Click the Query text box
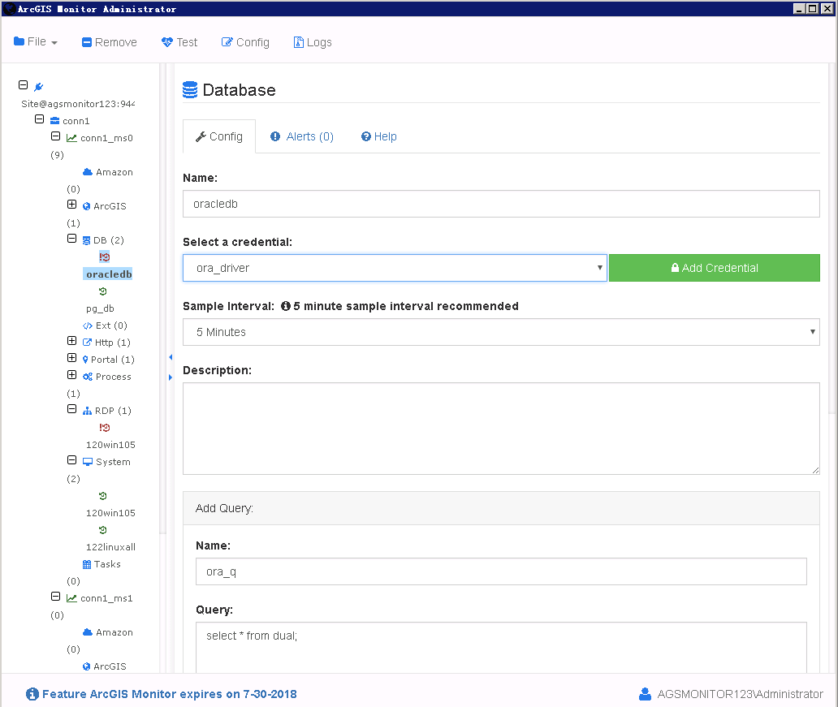 pos(501,647)
